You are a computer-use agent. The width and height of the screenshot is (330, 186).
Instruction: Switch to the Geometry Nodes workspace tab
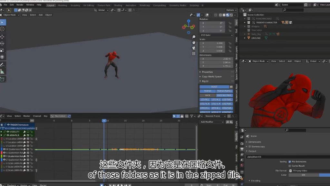[178, 5]
